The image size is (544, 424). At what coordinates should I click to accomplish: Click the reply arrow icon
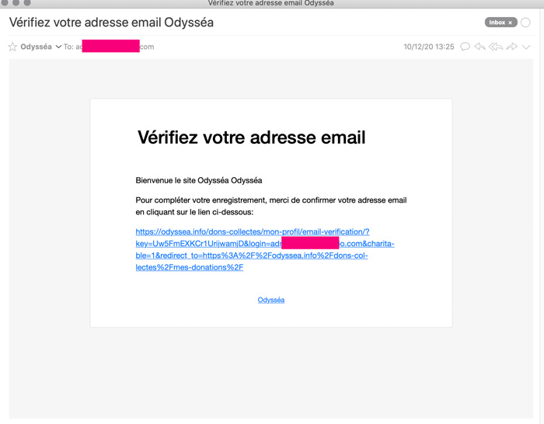[x=479, y=47]
